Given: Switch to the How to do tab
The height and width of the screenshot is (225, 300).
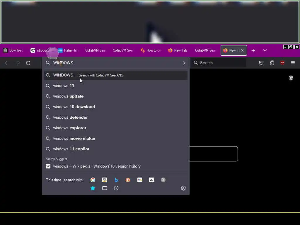Looking at the screenshot, I should [x=151, y=50].
